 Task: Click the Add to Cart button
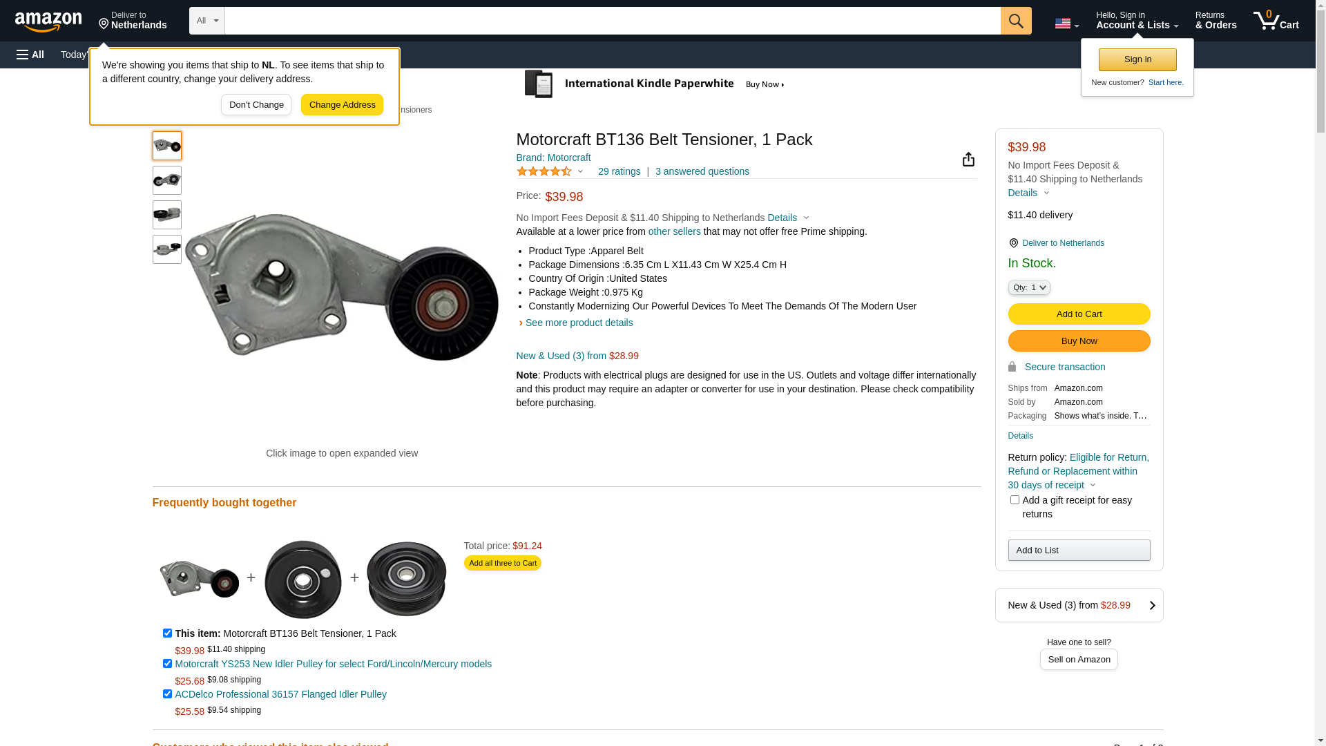(x=1078, y=314)
